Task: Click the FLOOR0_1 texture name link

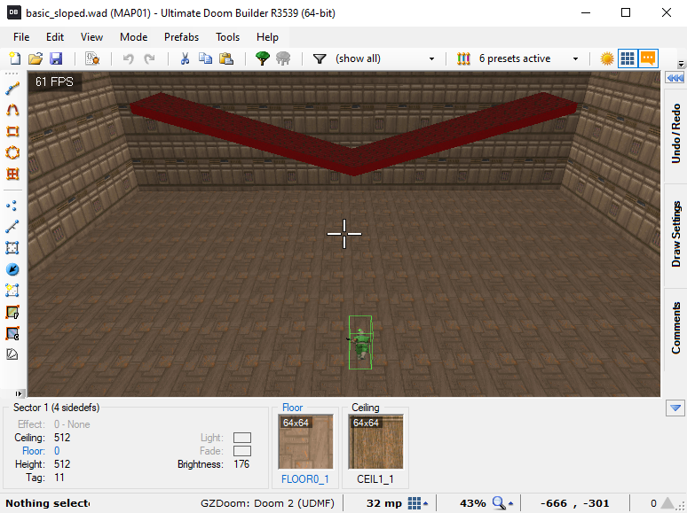Action: (305, 479)
